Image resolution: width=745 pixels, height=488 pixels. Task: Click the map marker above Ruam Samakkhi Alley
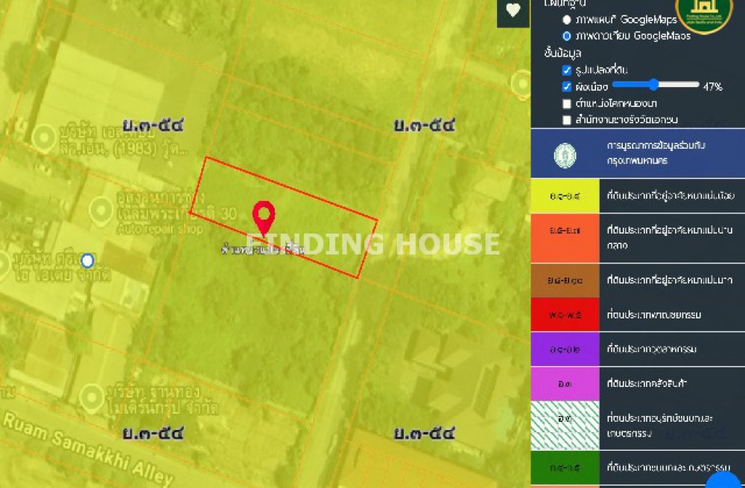tap(92, 396)
